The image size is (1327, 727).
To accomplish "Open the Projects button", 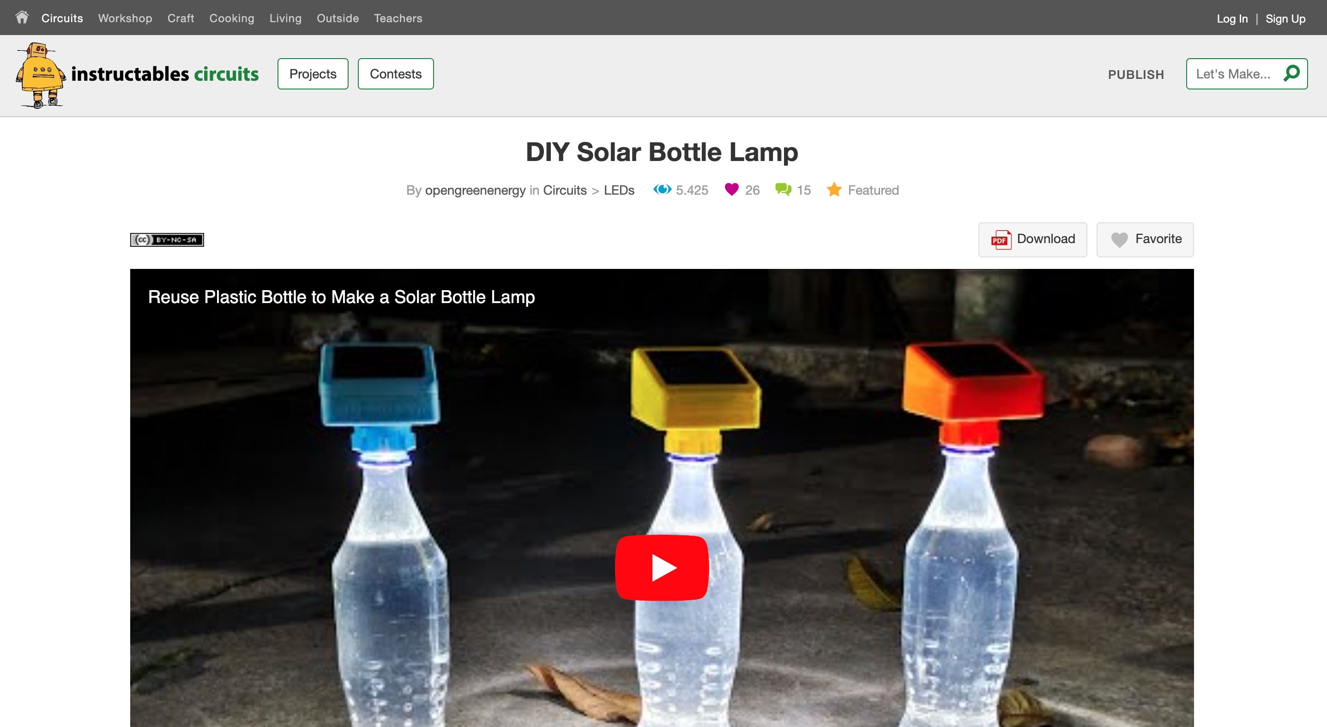I will 313,74.
